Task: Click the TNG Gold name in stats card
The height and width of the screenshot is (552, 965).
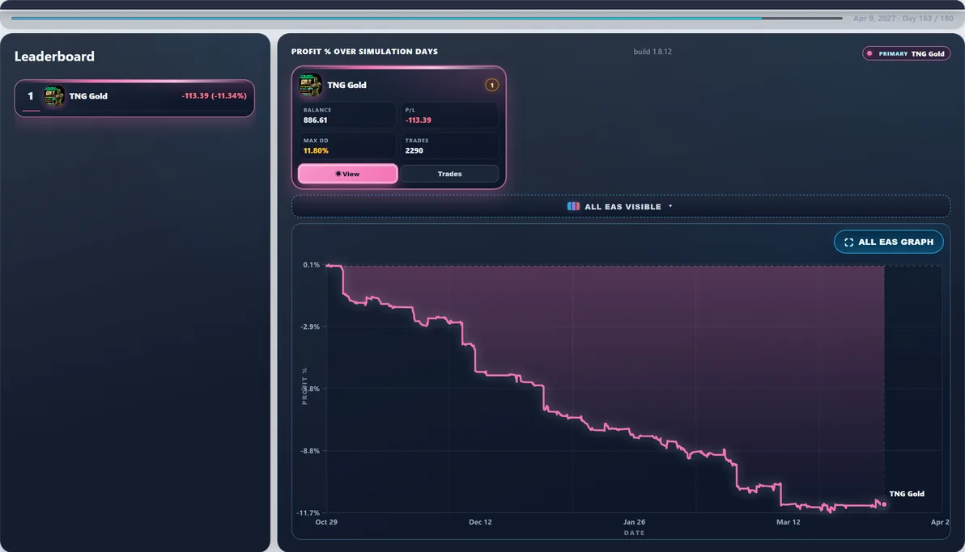Action: (x=346, y=85)
